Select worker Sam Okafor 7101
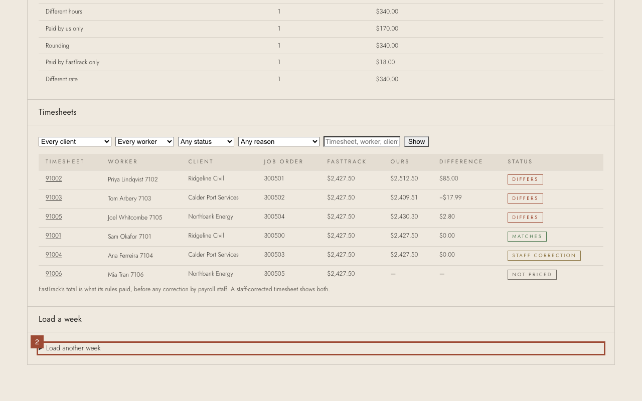 [129, 237]
